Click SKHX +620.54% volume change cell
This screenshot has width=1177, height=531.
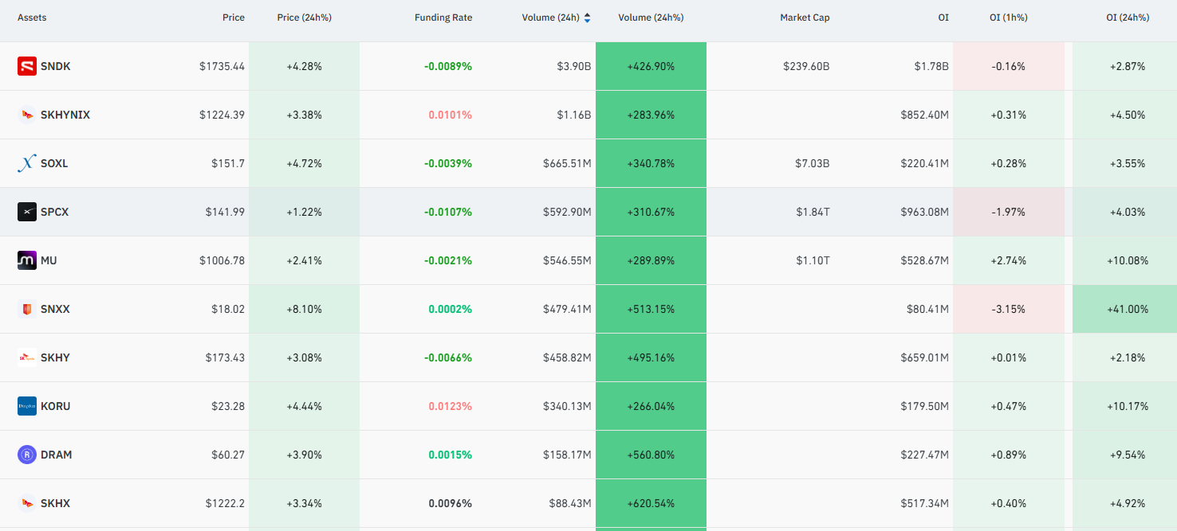[651, 503]
